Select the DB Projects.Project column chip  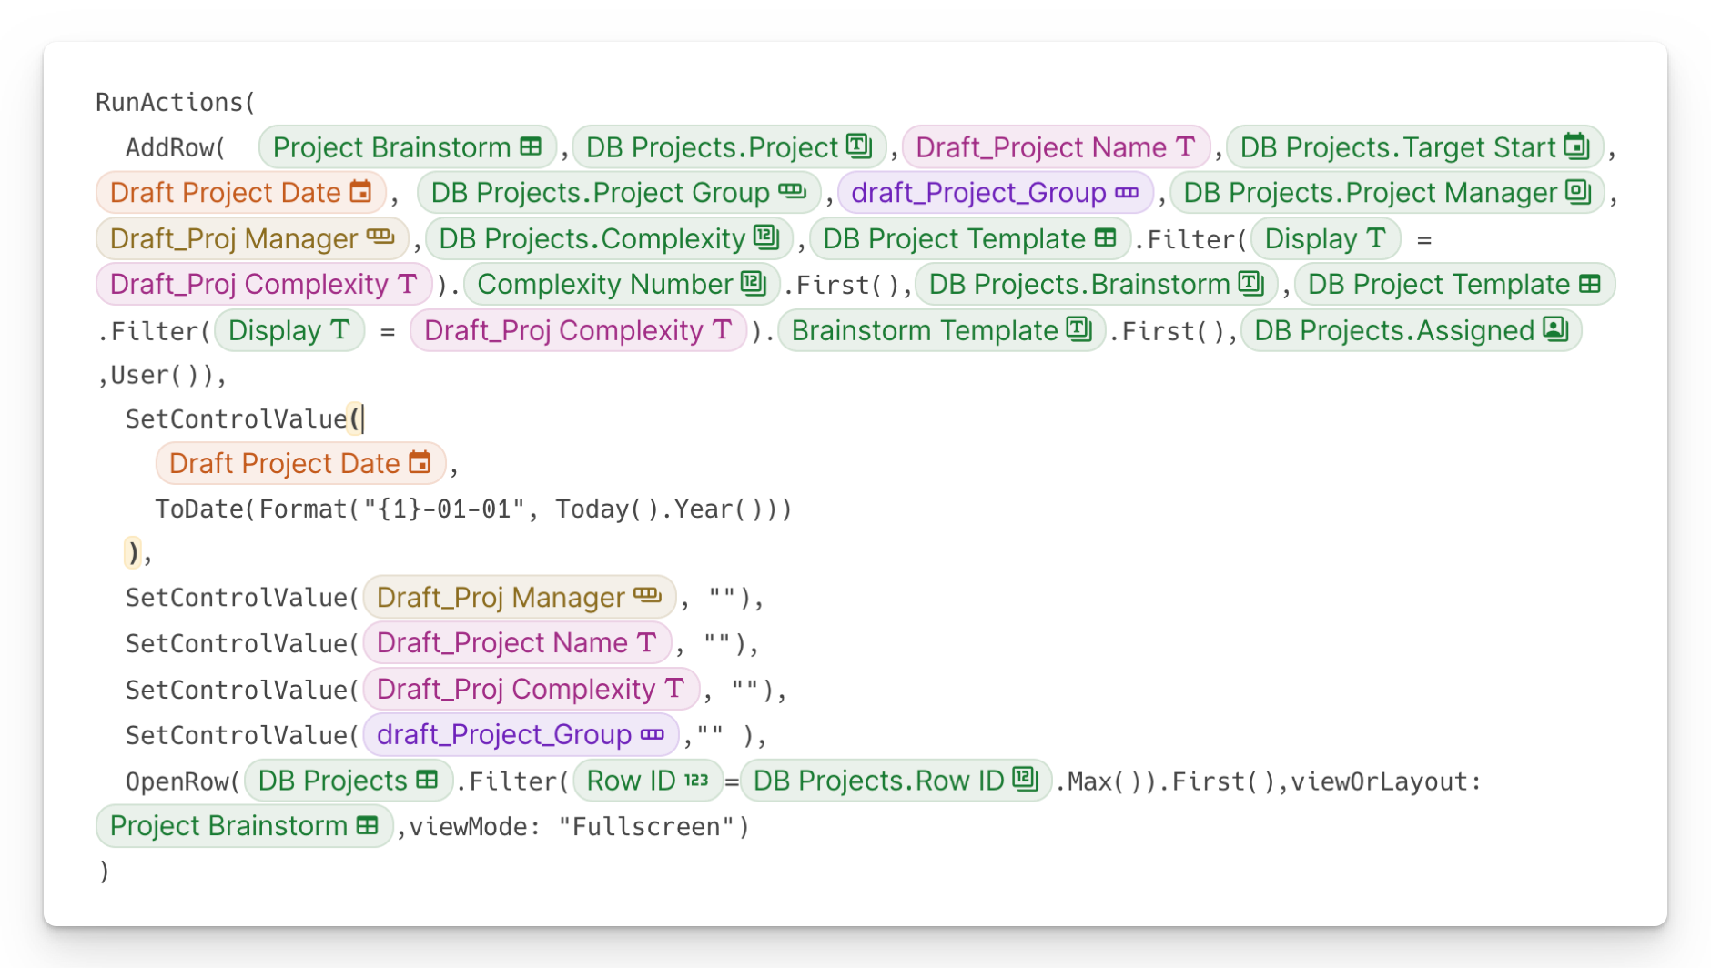(728, 147)
